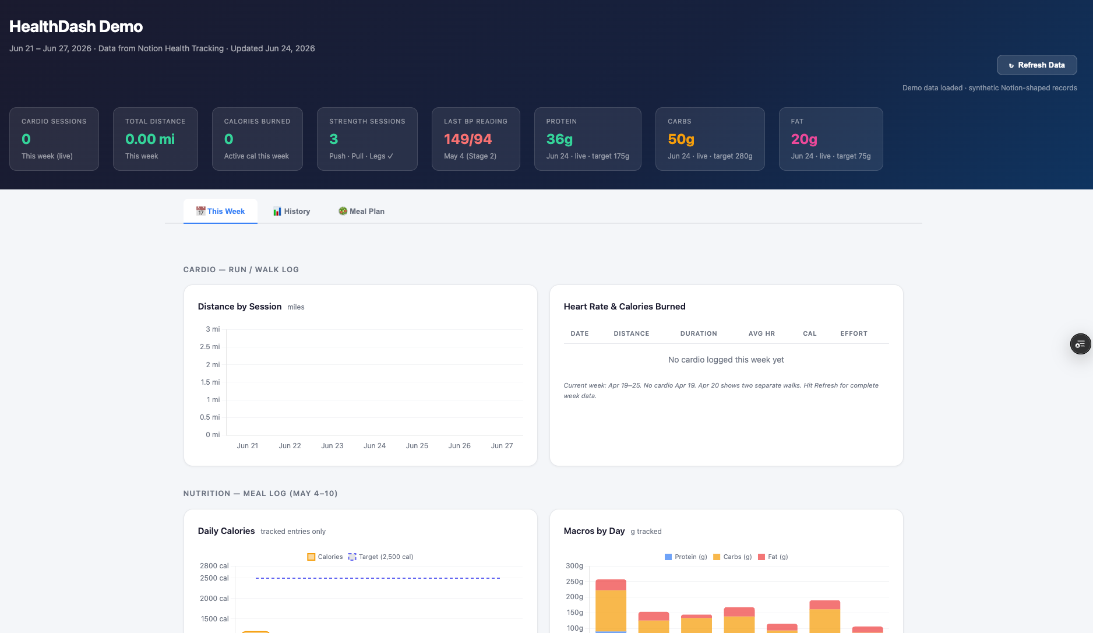Click the AVG HR column header
The width and height of the screenshot is (1093, 633).
point(761,333)
